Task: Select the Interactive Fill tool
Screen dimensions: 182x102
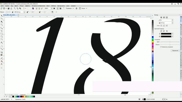Action: click(x=2, y=61)
